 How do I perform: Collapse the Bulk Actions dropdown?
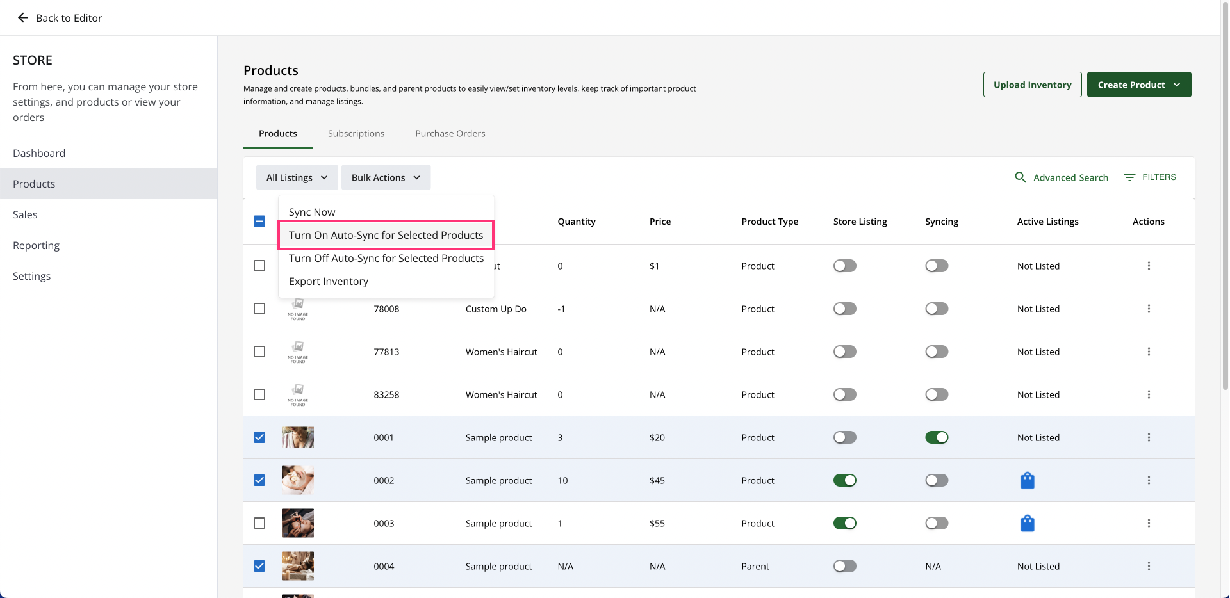tap(386, 177)
